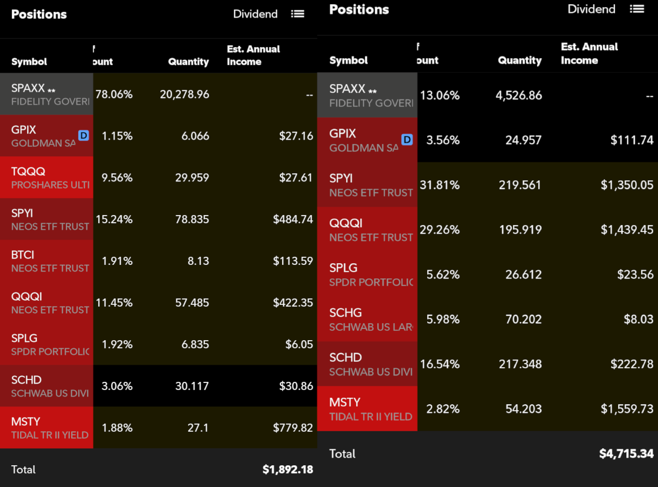
Task: Click the $422.35 QQQI income value
Action: [x=293, y=303]
